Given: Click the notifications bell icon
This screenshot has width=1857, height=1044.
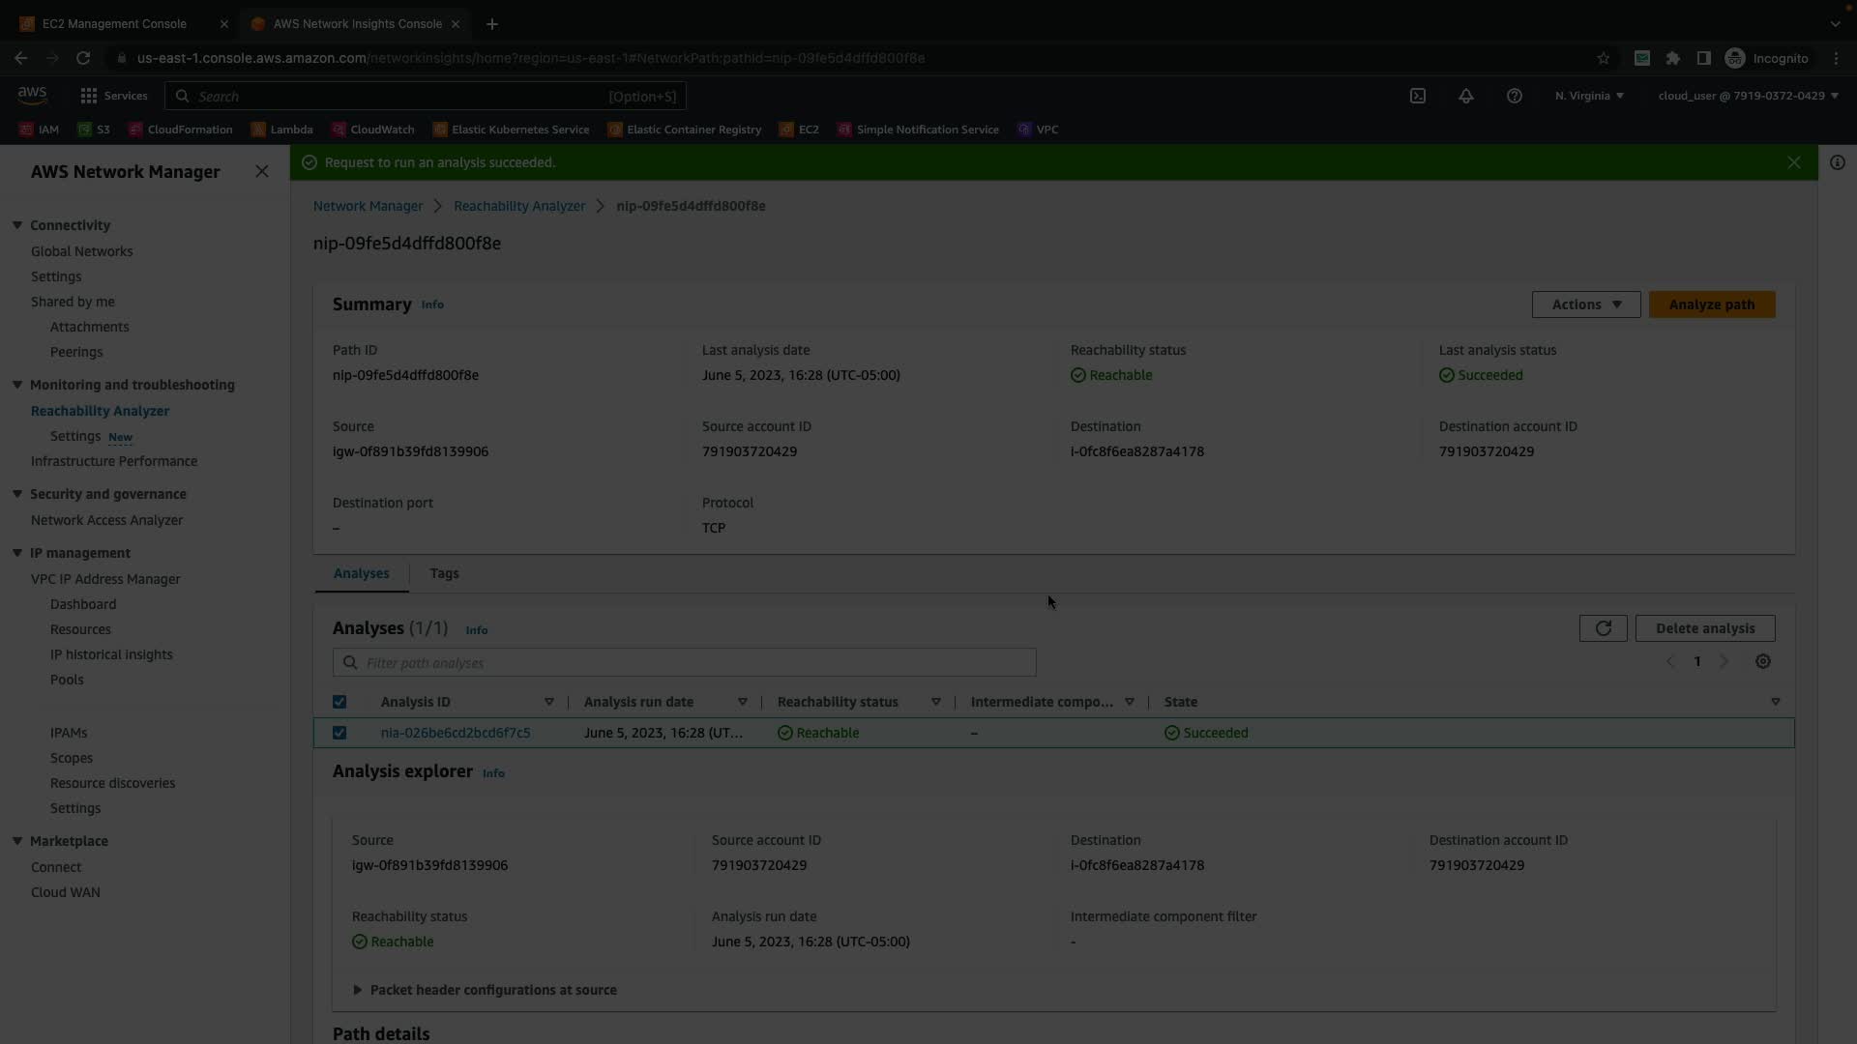Looking at the screenshot, I should click(1466, 96).
